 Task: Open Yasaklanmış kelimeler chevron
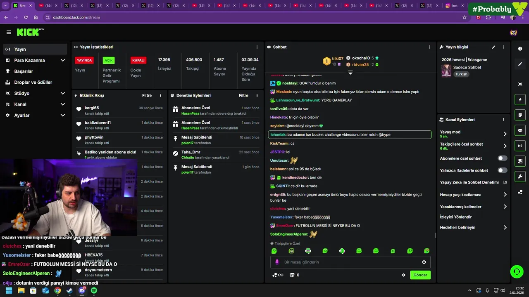(505, 207)
